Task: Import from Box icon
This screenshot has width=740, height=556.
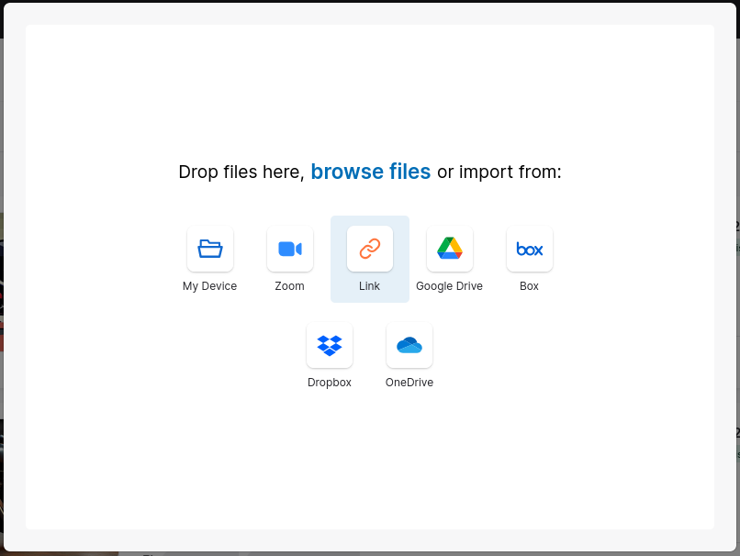Action: 529,249
